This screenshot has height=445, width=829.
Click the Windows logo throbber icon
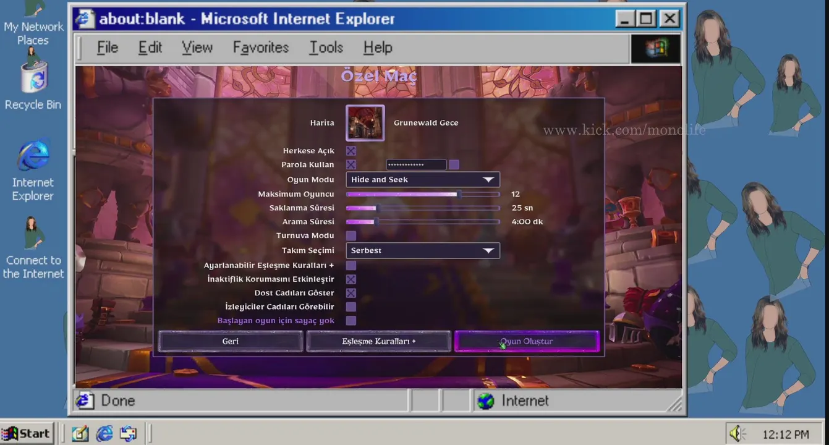(x=656, y=48)
